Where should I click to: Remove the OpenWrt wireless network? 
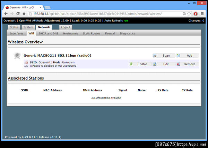188,64
